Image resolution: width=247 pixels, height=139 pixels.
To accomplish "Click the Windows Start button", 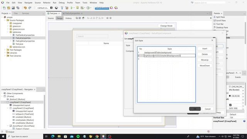I will pos(3,136).
